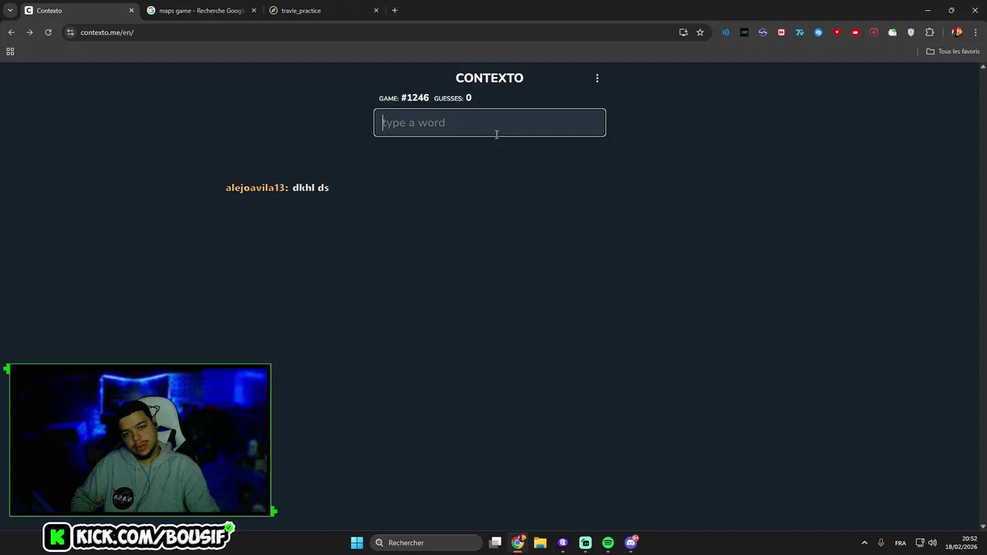Expand the tab search dropdown arrow
Screen dimensions: 987x555
10,11
